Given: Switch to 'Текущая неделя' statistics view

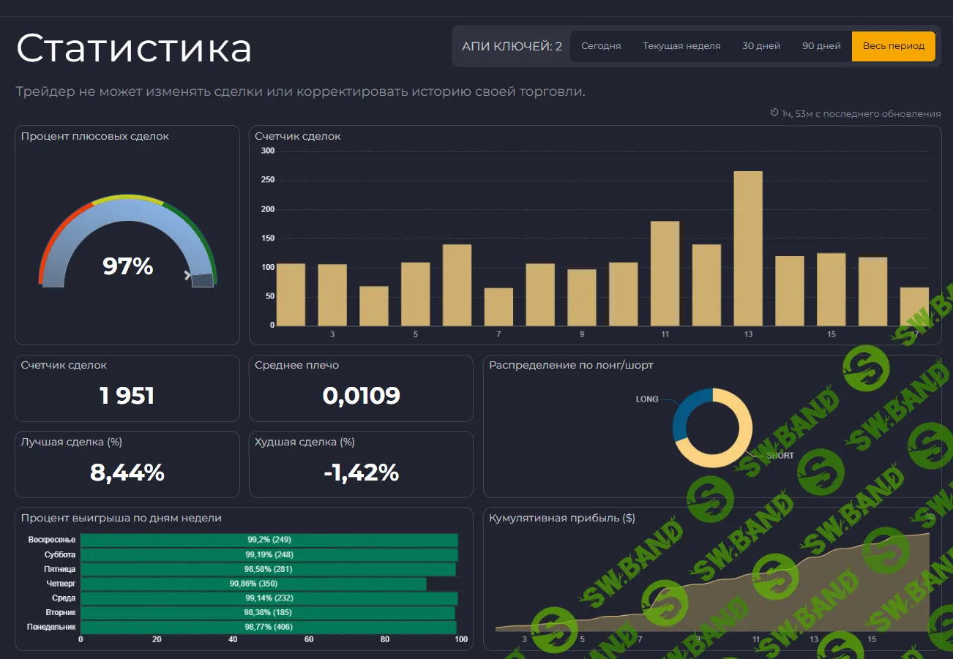Looking at the screenshot, I should [x=681, y=45].
